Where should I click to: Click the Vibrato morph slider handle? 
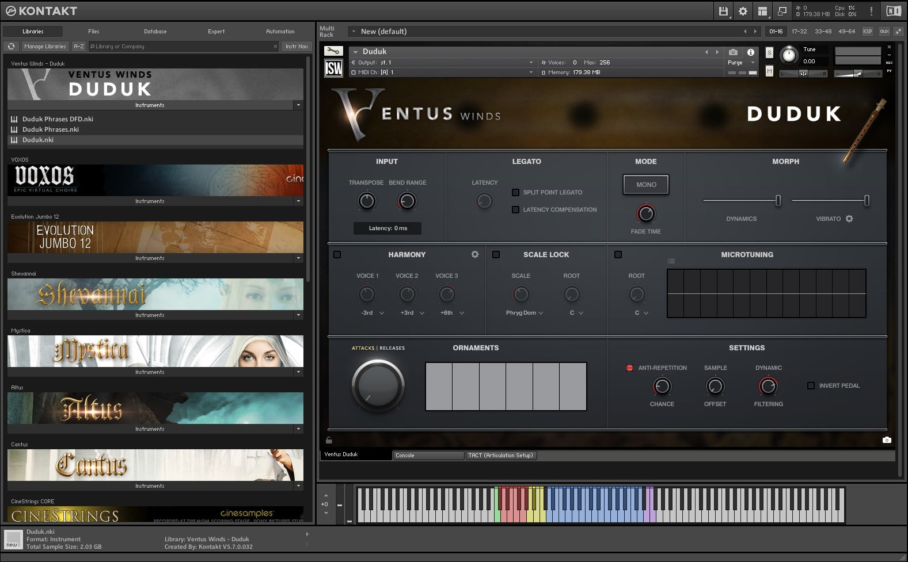[867, 200]
